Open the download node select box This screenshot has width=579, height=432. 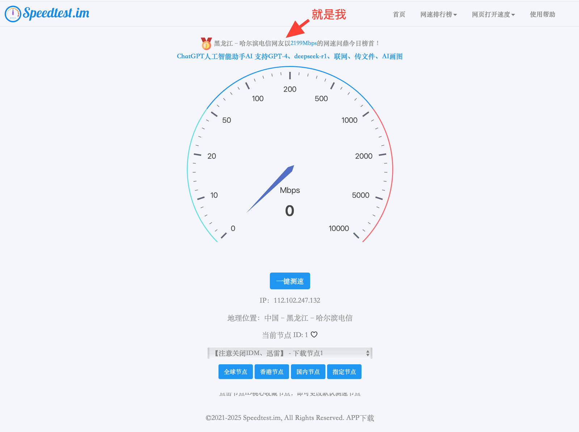[x=290, y=353]
